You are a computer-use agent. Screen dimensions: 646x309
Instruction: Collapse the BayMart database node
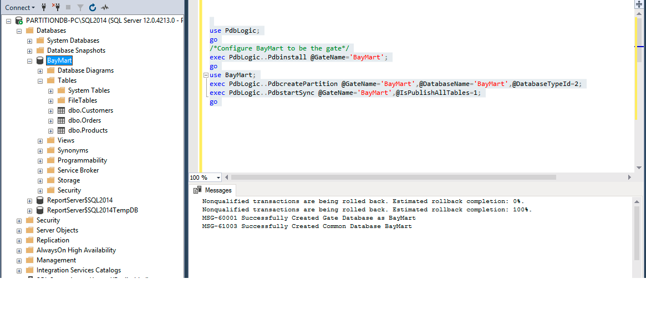tap(29, 60)
